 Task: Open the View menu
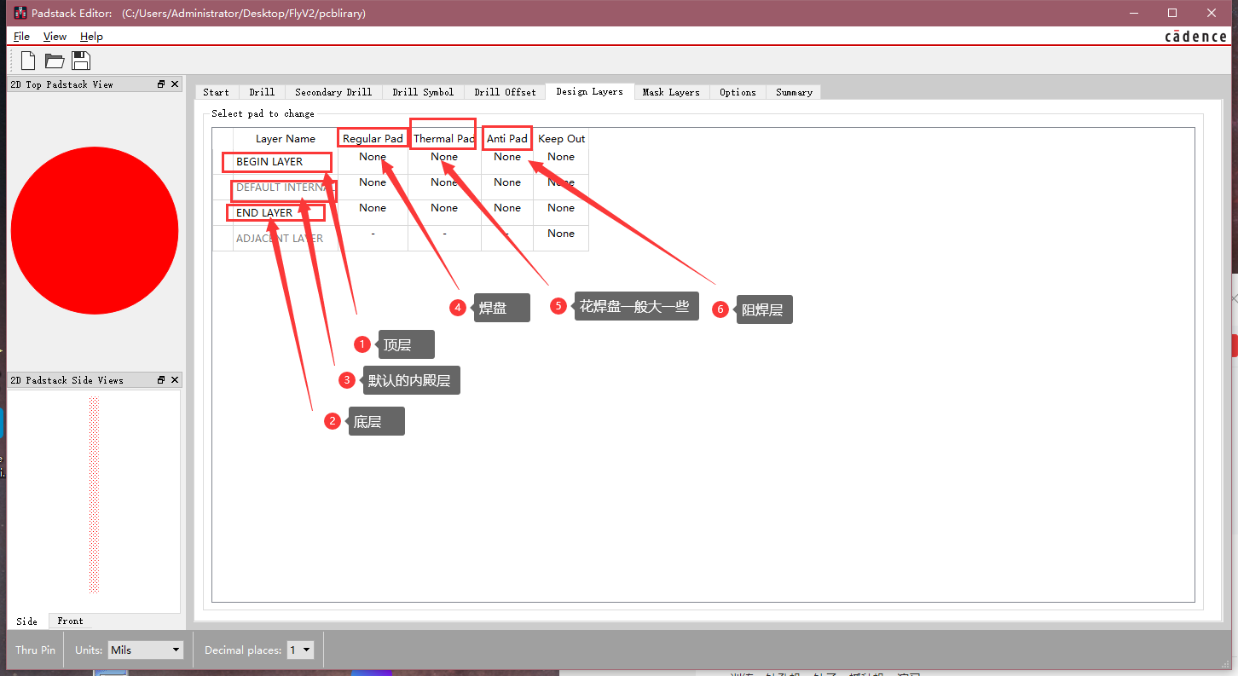pos(55,36)
